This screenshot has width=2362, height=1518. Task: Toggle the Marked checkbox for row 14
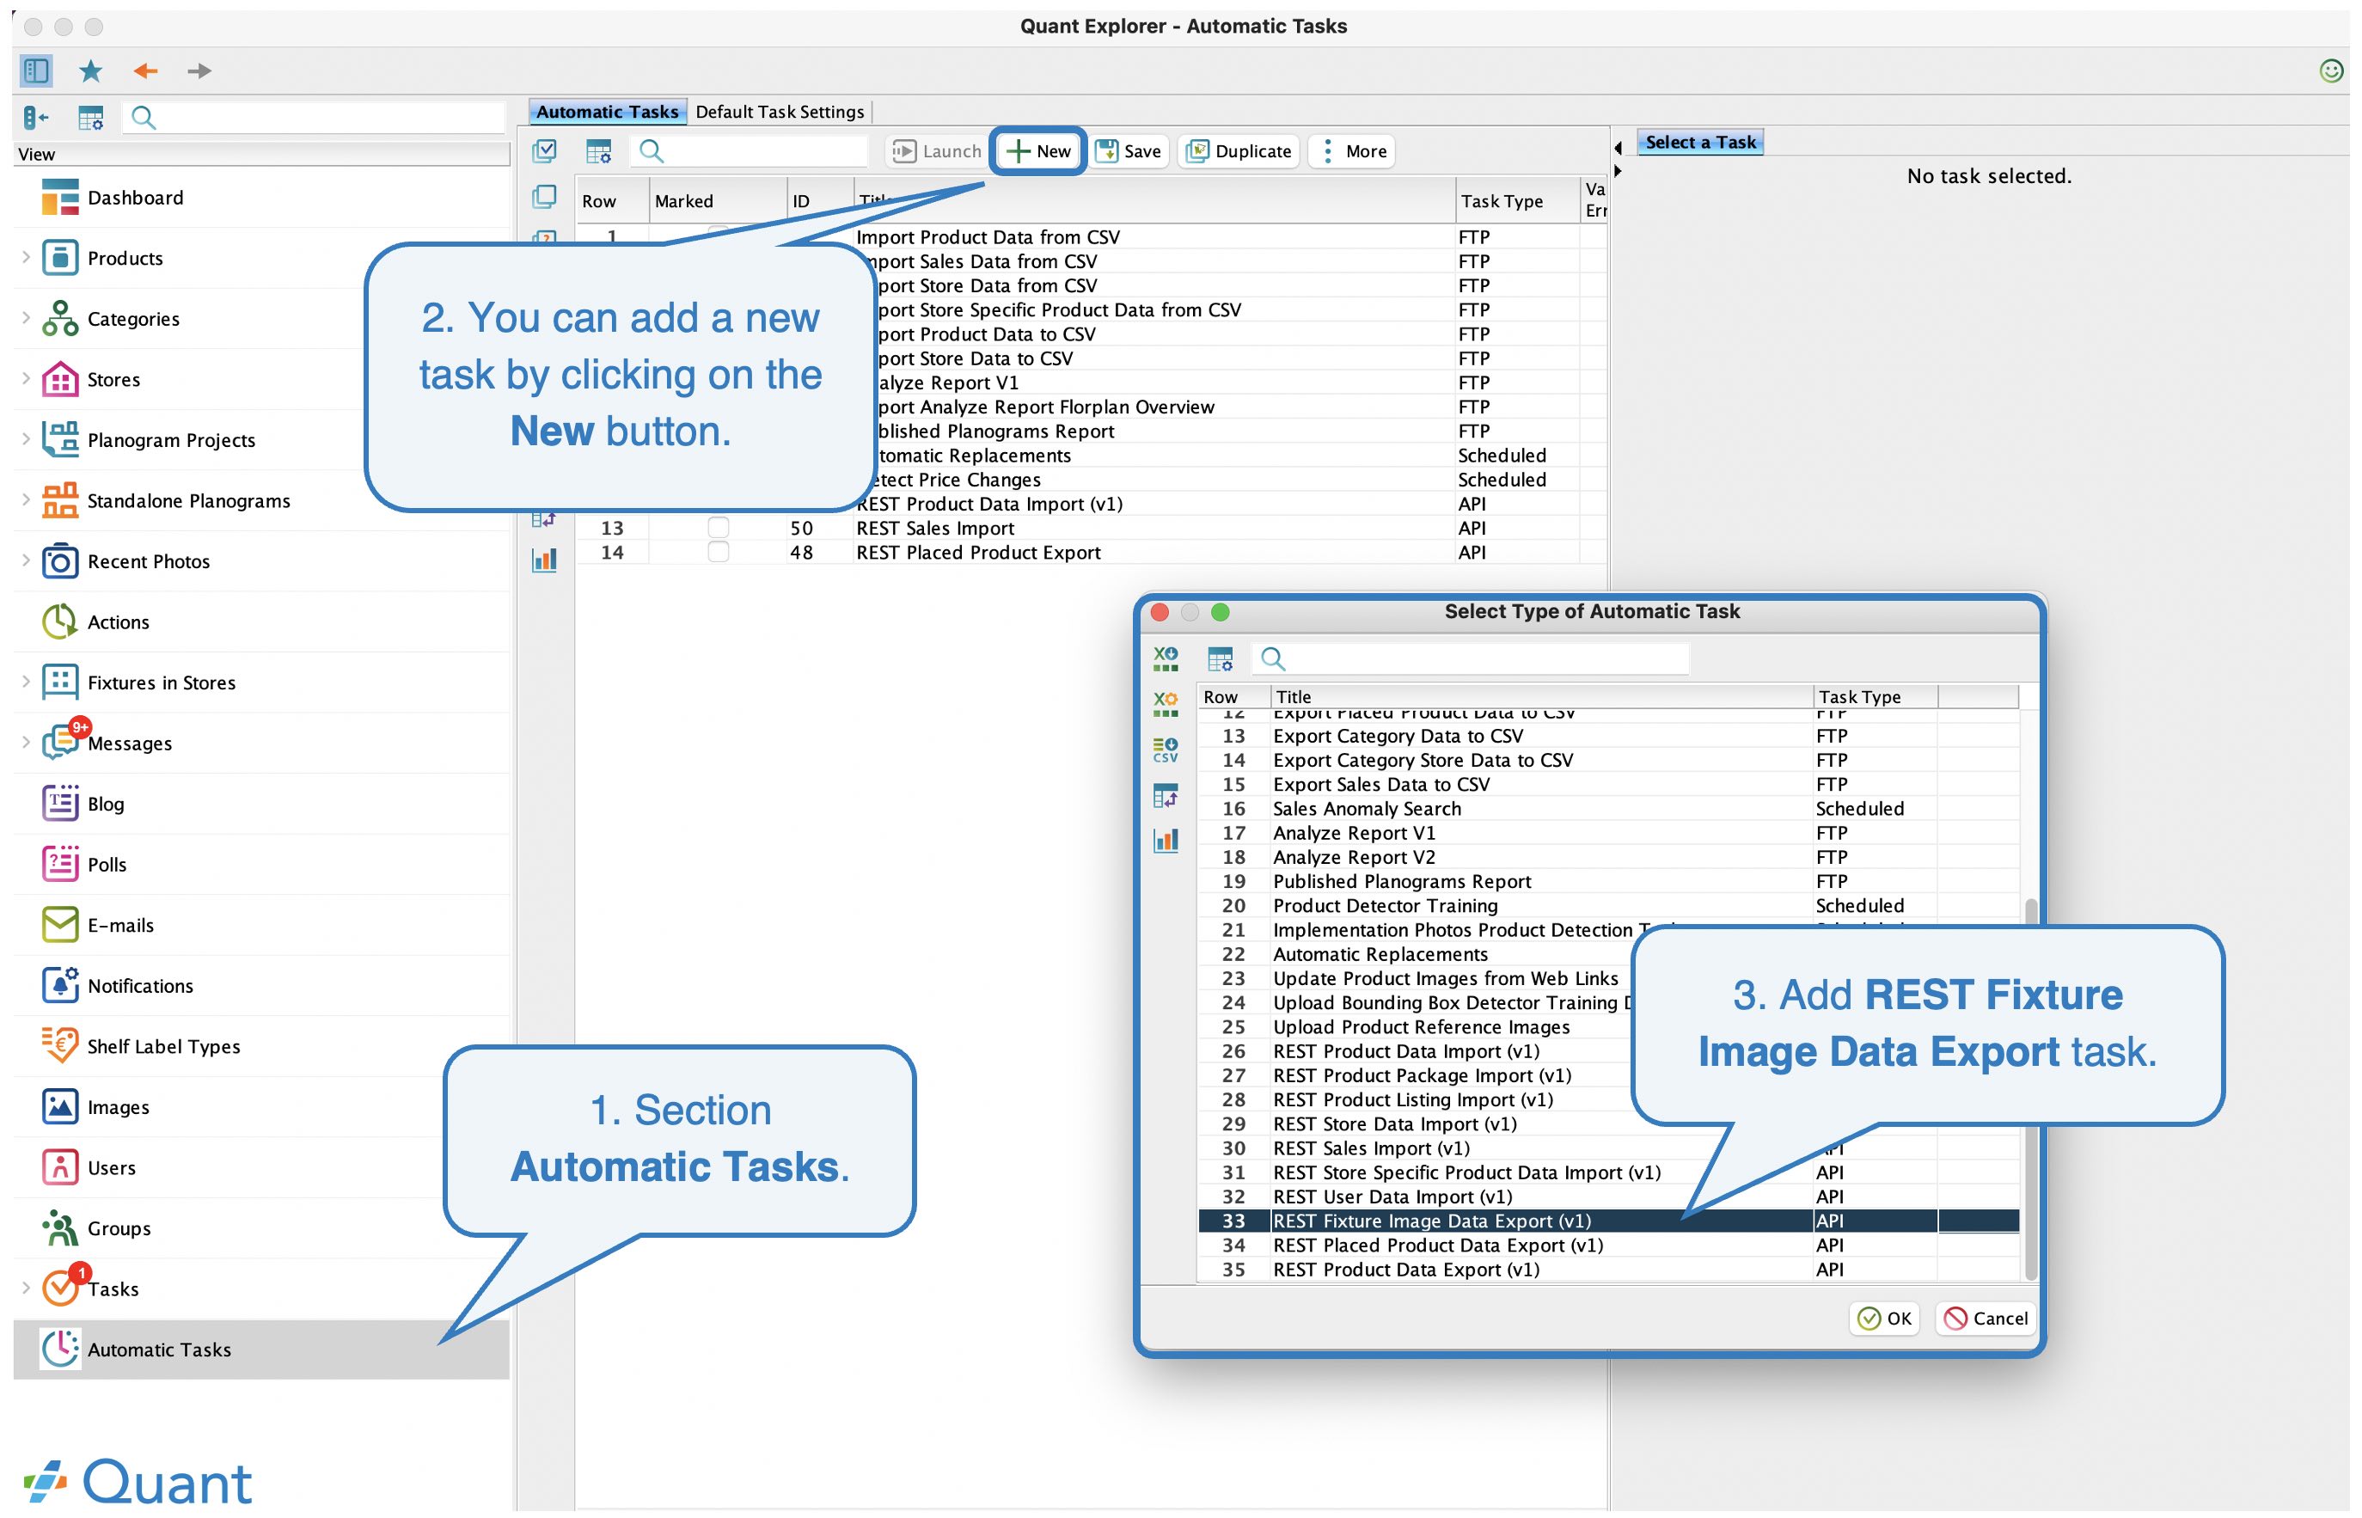tap(719, 552)
